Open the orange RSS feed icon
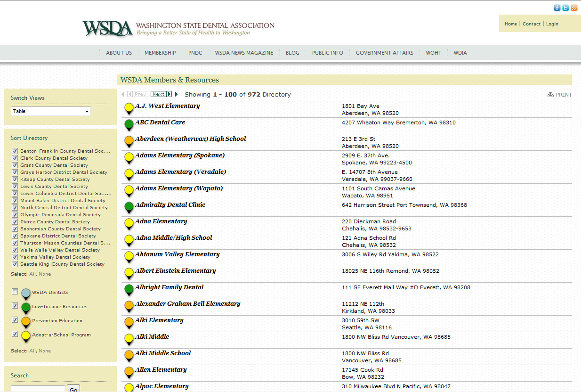 tap(574, 8)
